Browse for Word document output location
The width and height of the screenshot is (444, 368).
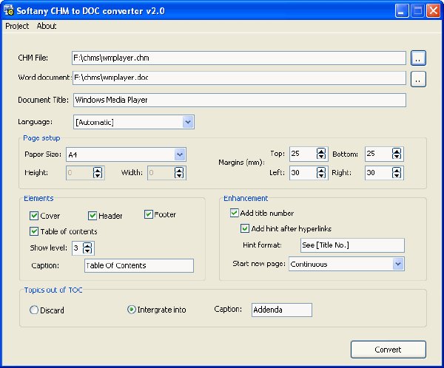click(x=418, y=79)
